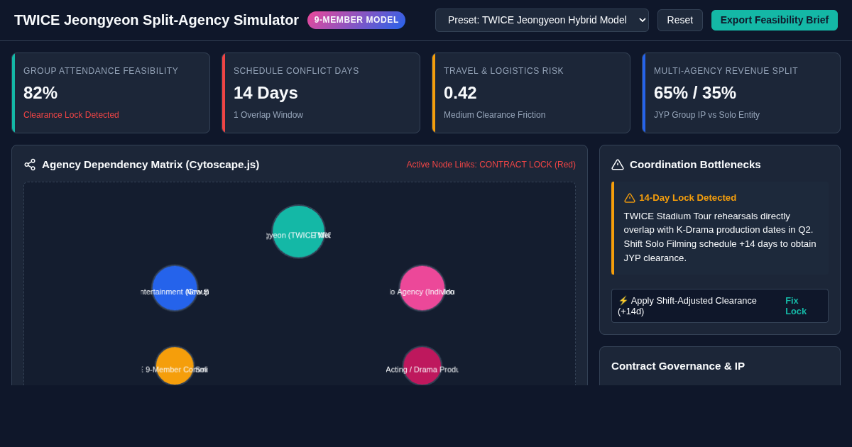The image size is (852, 447).
Task: Select the orange 9-Member Commitment node
Action: (x=175, y=366)
